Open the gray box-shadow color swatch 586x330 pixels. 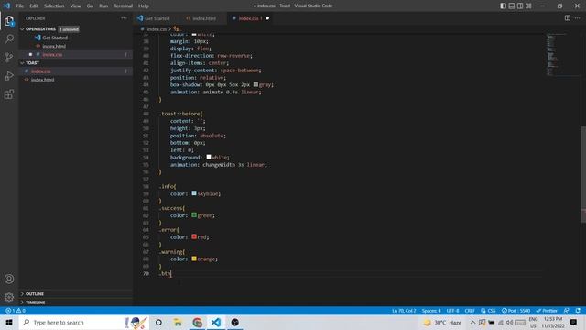pyautogui.click(x=255, y=84)
